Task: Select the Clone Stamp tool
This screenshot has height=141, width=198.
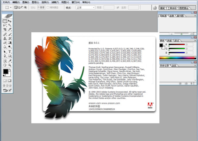Action: pos(5,38)
